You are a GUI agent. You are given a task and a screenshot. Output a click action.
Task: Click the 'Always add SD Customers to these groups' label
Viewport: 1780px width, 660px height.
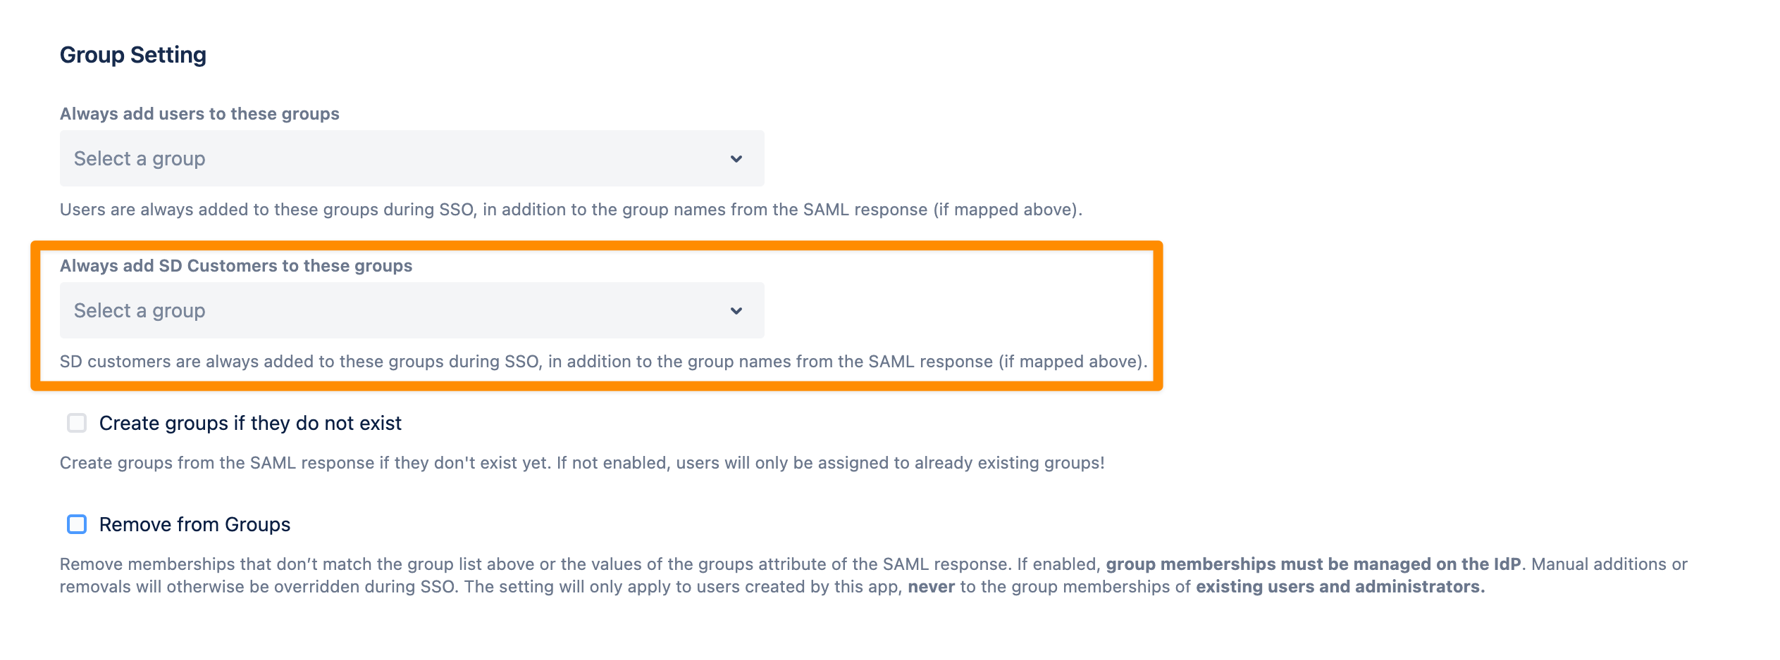[236, 266]
